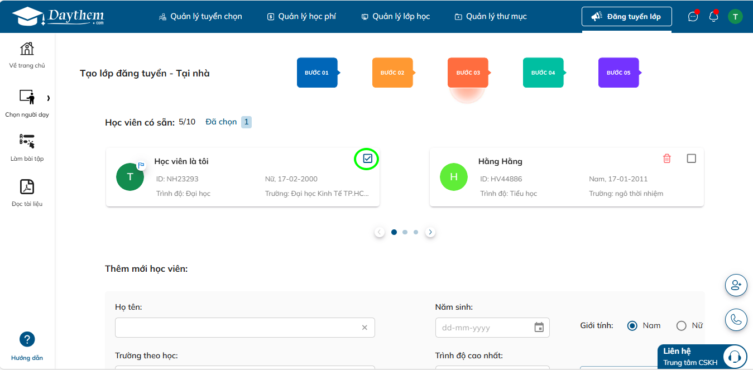Select the Nữ gender radio button
Screen dimensions: 753x370
coord(681,326)
